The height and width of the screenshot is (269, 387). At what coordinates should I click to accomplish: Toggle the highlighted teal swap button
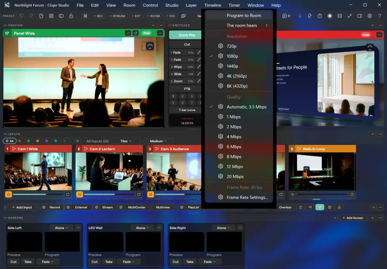click(320, 207)
